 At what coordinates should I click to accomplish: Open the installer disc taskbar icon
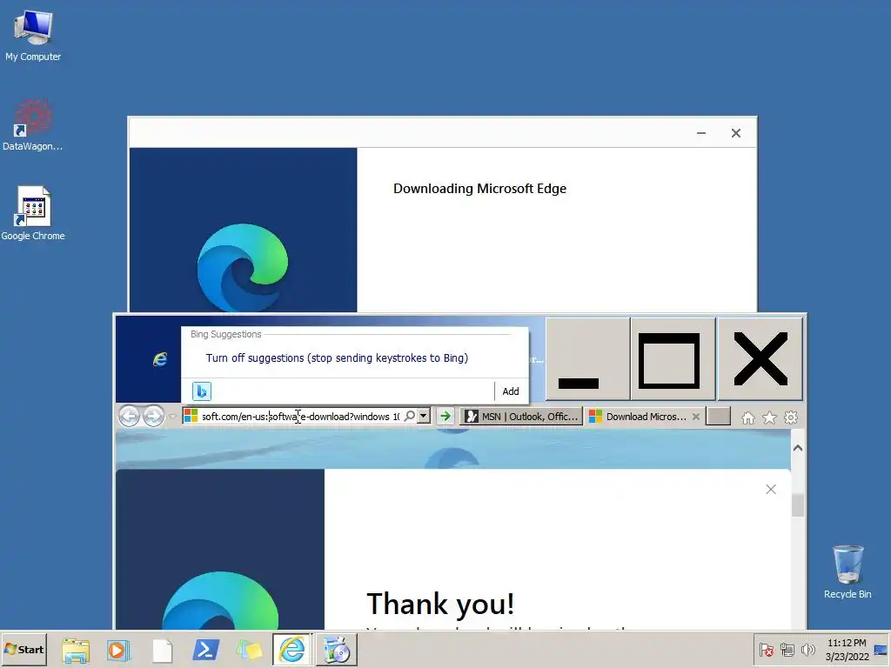coord(337,650)
